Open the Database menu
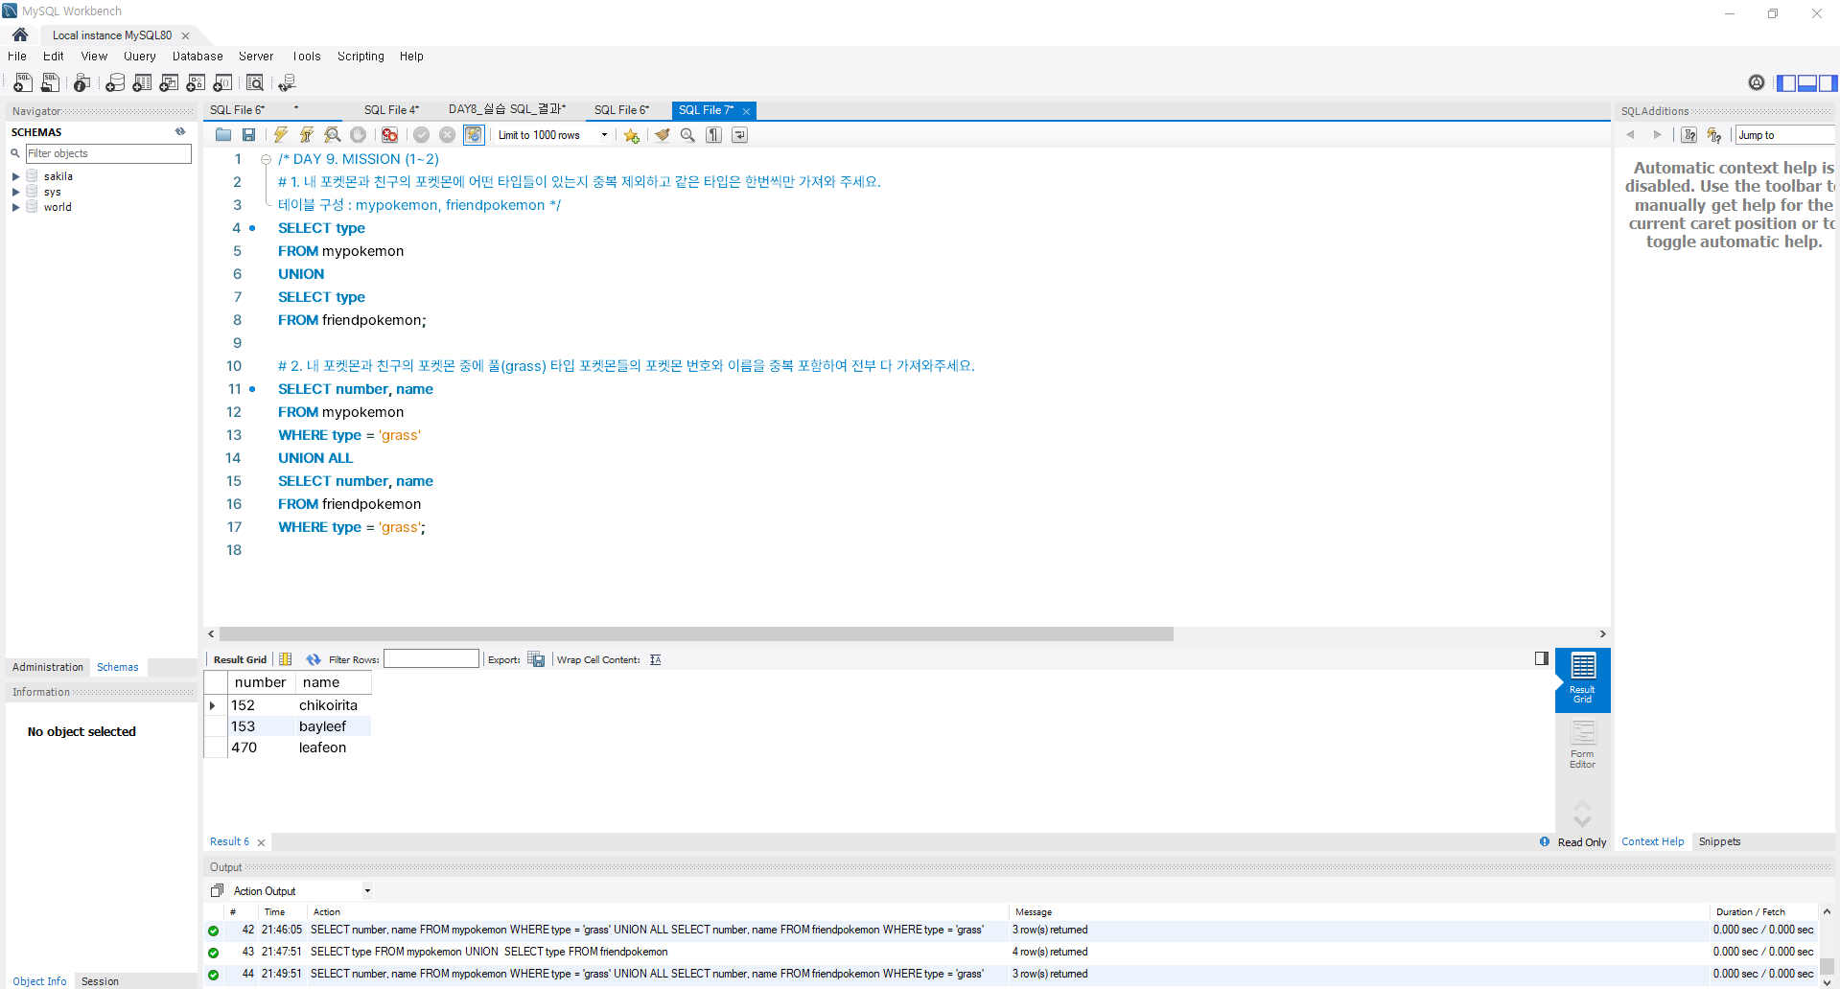Image resolution: width=1840 pixels, height=989 pixels. click(x=198, y=57)
